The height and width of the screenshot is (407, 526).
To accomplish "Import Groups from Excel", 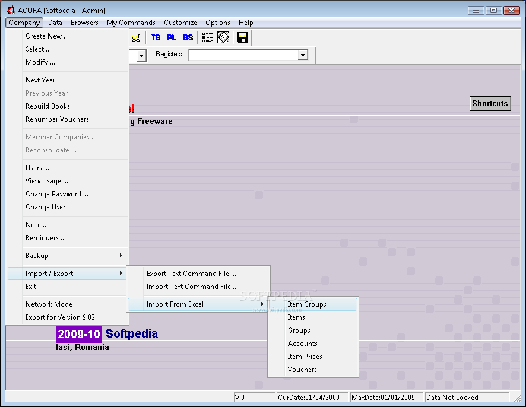I will 313,330.
